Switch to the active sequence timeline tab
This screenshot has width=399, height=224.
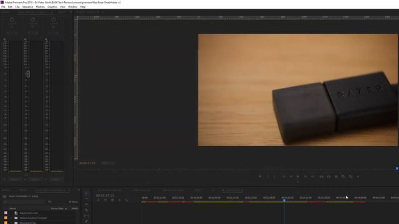pos(233,190)
